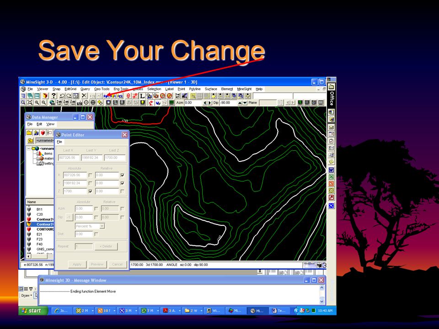Open the Draw dropdown at bottom left
439x329 pixels.
pyautogui.click(x=26, y=296)
